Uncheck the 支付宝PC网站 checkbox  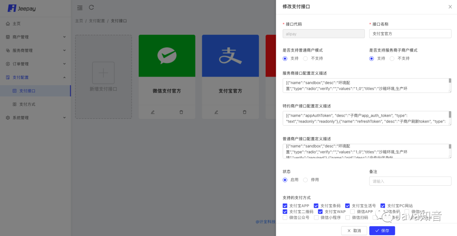383,206
